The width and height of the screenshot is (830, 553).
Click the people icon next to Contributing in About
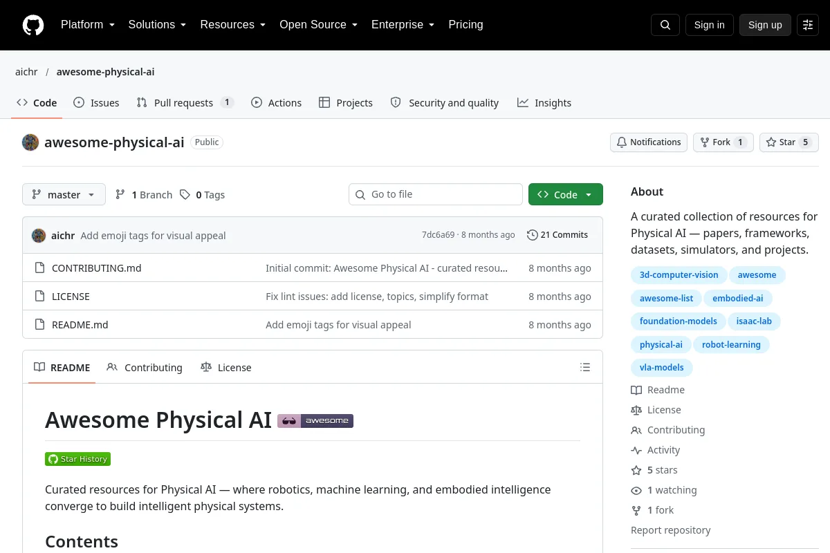pos(636,431)
